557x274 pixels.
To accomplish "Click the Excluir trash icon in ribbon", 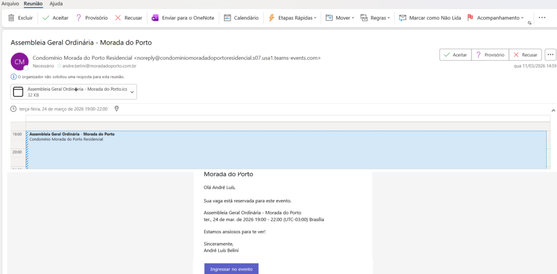I will 12,17.
